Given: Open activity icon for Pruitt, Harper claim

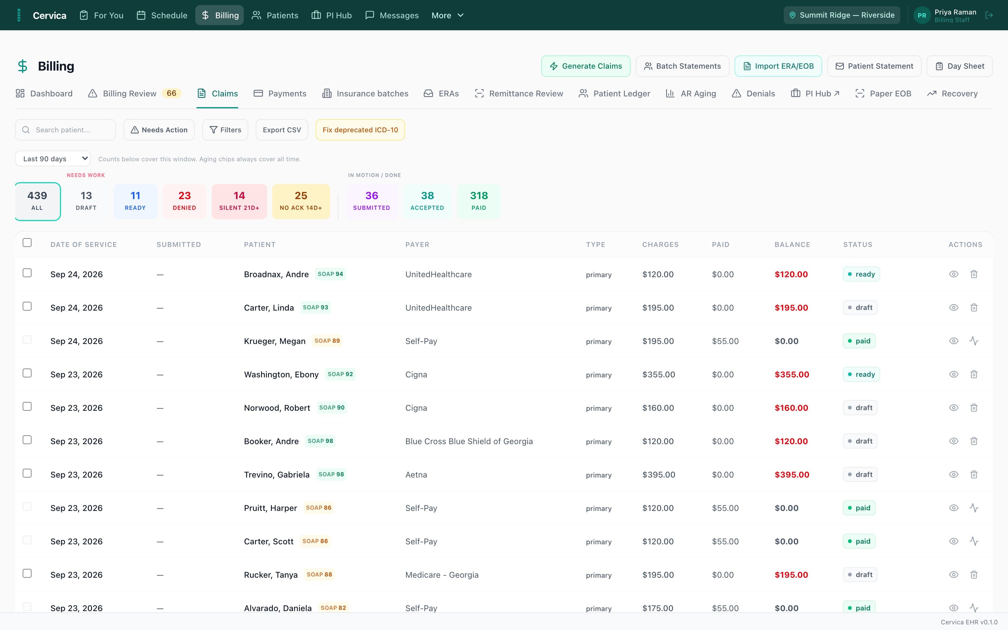Looking at the screenshot, I should coord(974,507).
